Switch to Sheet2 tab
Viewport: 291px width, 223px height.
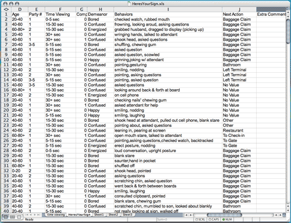coord(113,215)
